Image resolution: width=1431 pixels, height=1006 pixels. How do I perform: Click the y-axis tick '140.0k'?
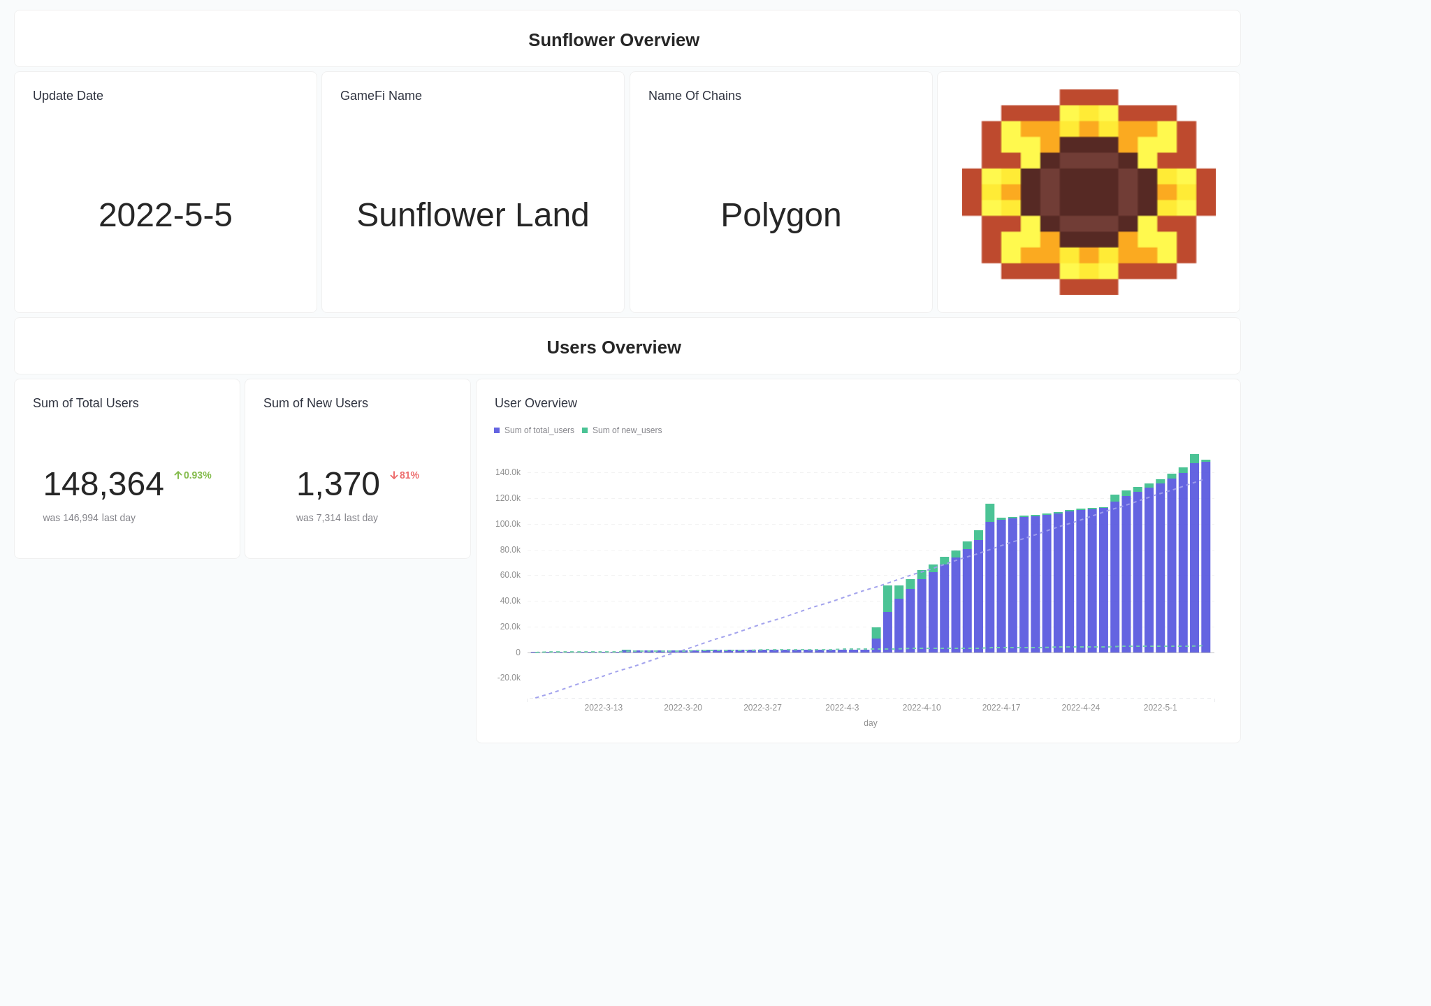(508, 472)
